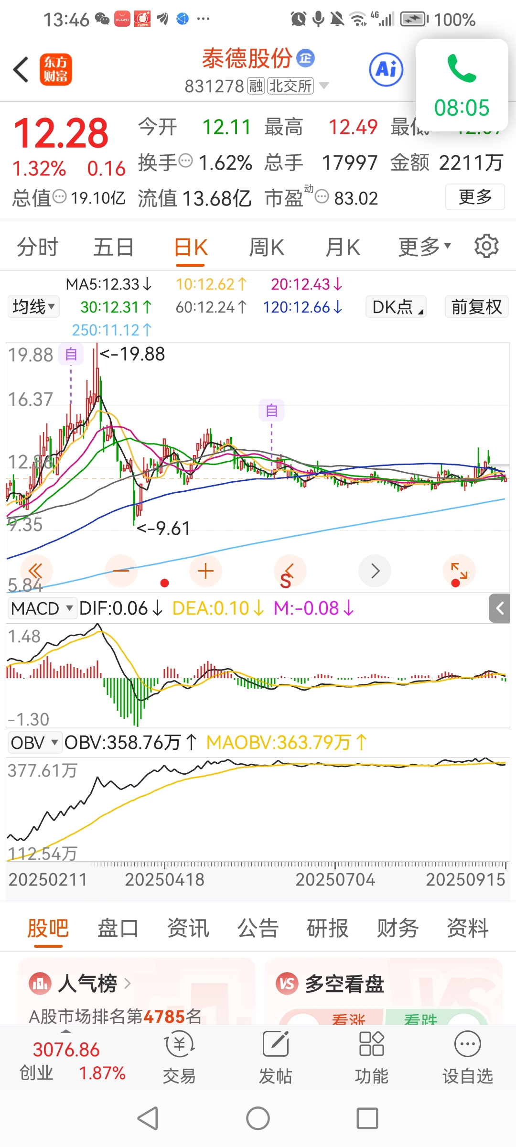The width and height of the screenshot is (516, 1147).
Task: Open the 人气榜 ranking icon
Action: click(40, 984)
